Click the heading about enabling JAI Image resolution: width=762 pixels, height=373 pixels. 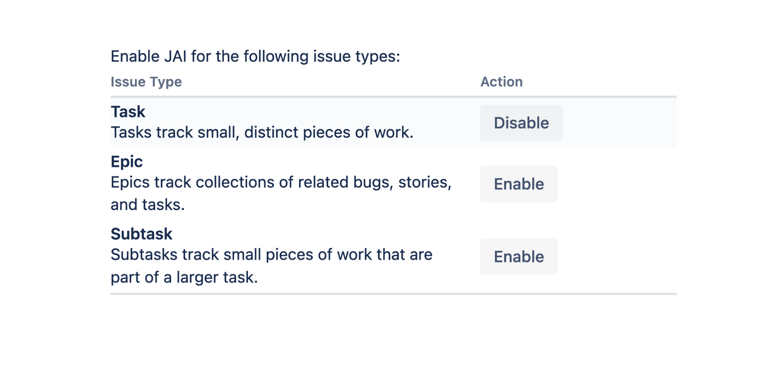pos(255,56)
